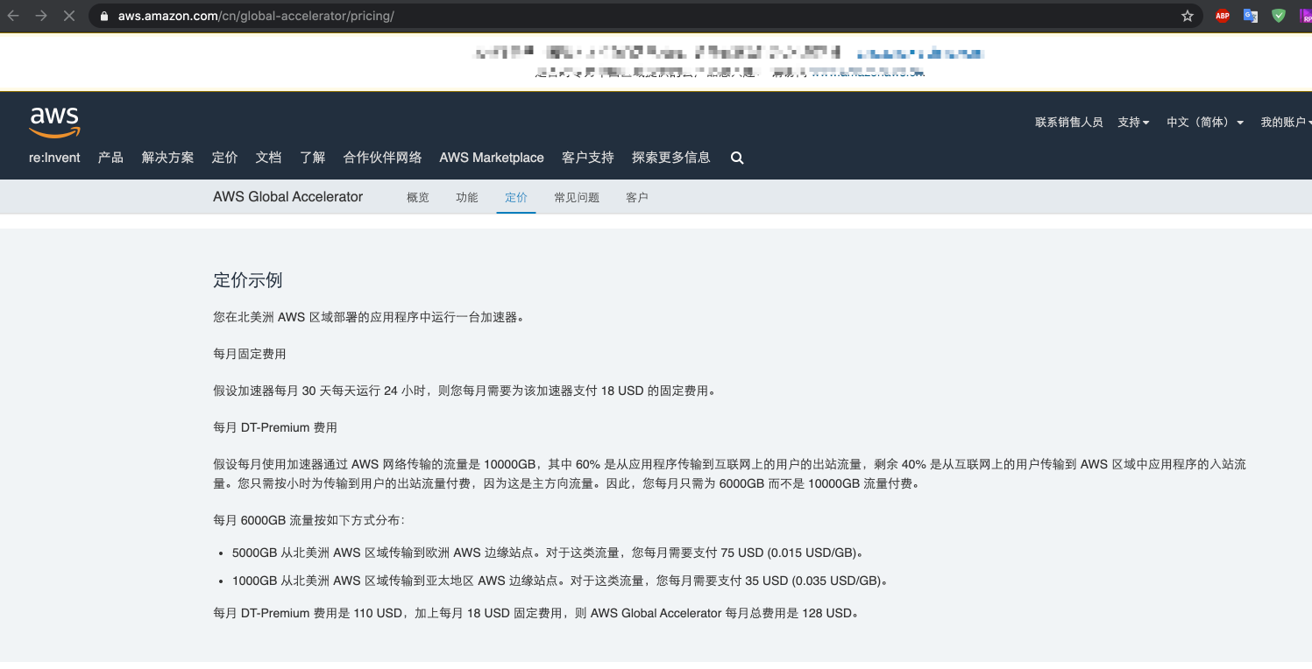Image resolution: width=1312 pixels, height=669 pixels.
Task: Open 定价 in the main navigation
Action: (224, 158)
